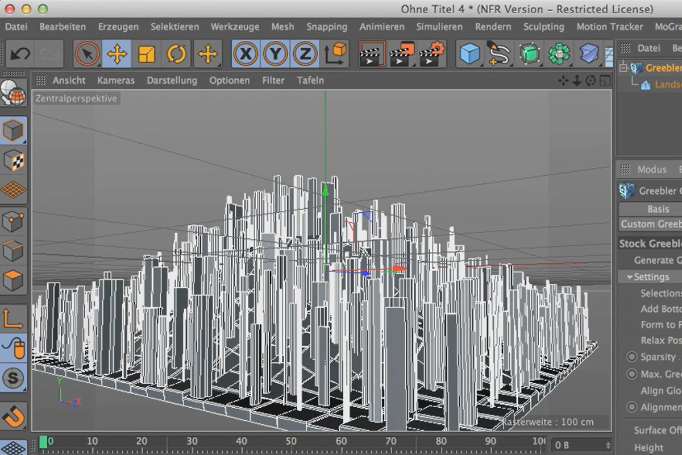Click the last used tool icon
682x455 pixels.
pyautogui.click(x=207, y=55)
